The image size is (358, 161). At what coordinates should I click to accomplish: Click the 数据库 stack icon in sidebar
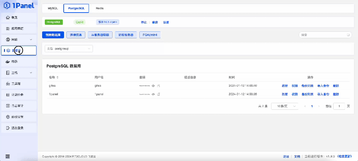coord(8,51)
